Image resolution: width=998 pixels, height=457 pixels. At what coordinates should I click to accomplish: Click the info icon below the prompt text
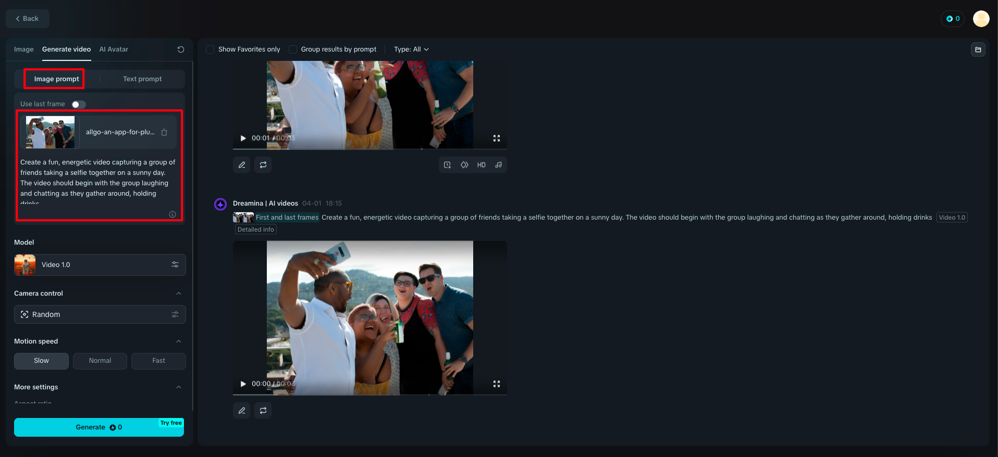[173, 214]
